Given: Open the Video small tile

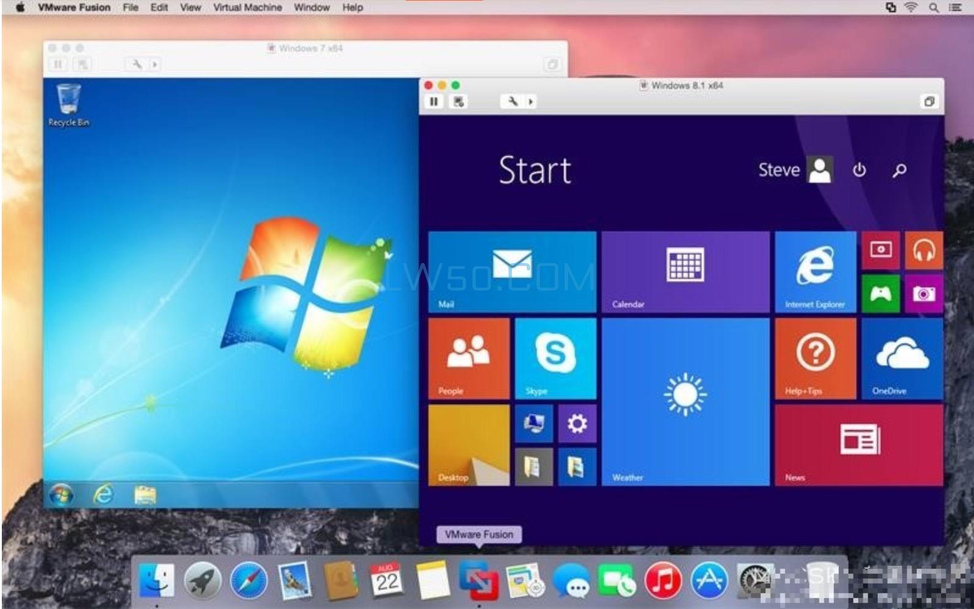Looking at the screenshot, I should (x=881, y=250).
